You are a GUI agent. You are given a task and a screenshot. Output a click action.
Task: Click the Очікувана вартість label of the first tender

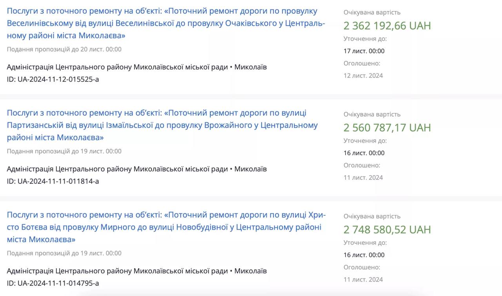(372, 13)
